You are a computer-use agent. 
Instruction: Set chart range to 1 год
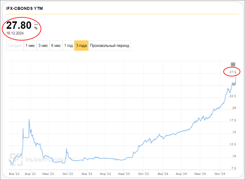click(x=68, y=46)
